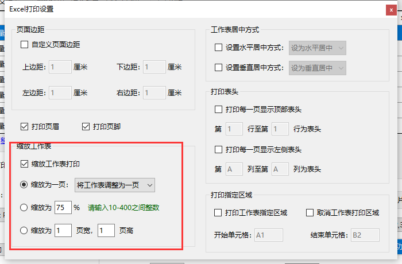Enable 打印每一页显示左侧表头

click(218, 149)
